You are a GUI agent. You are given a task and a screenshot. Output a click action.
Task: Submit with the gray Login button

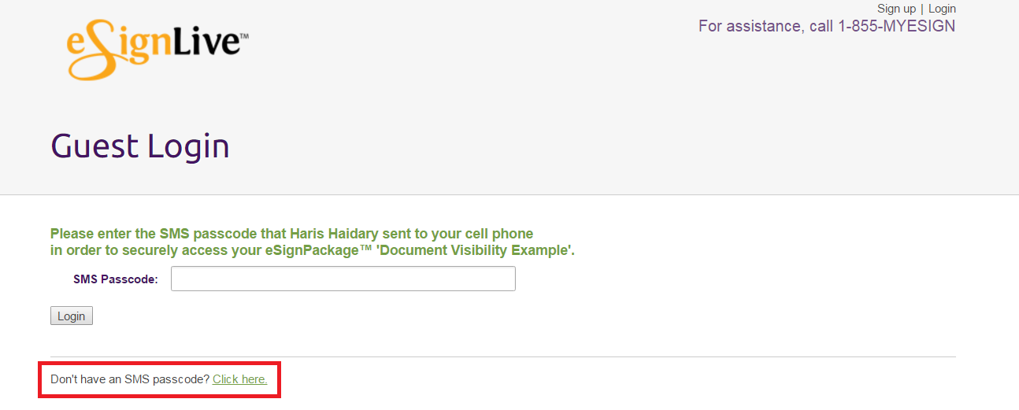click(72, 316)
